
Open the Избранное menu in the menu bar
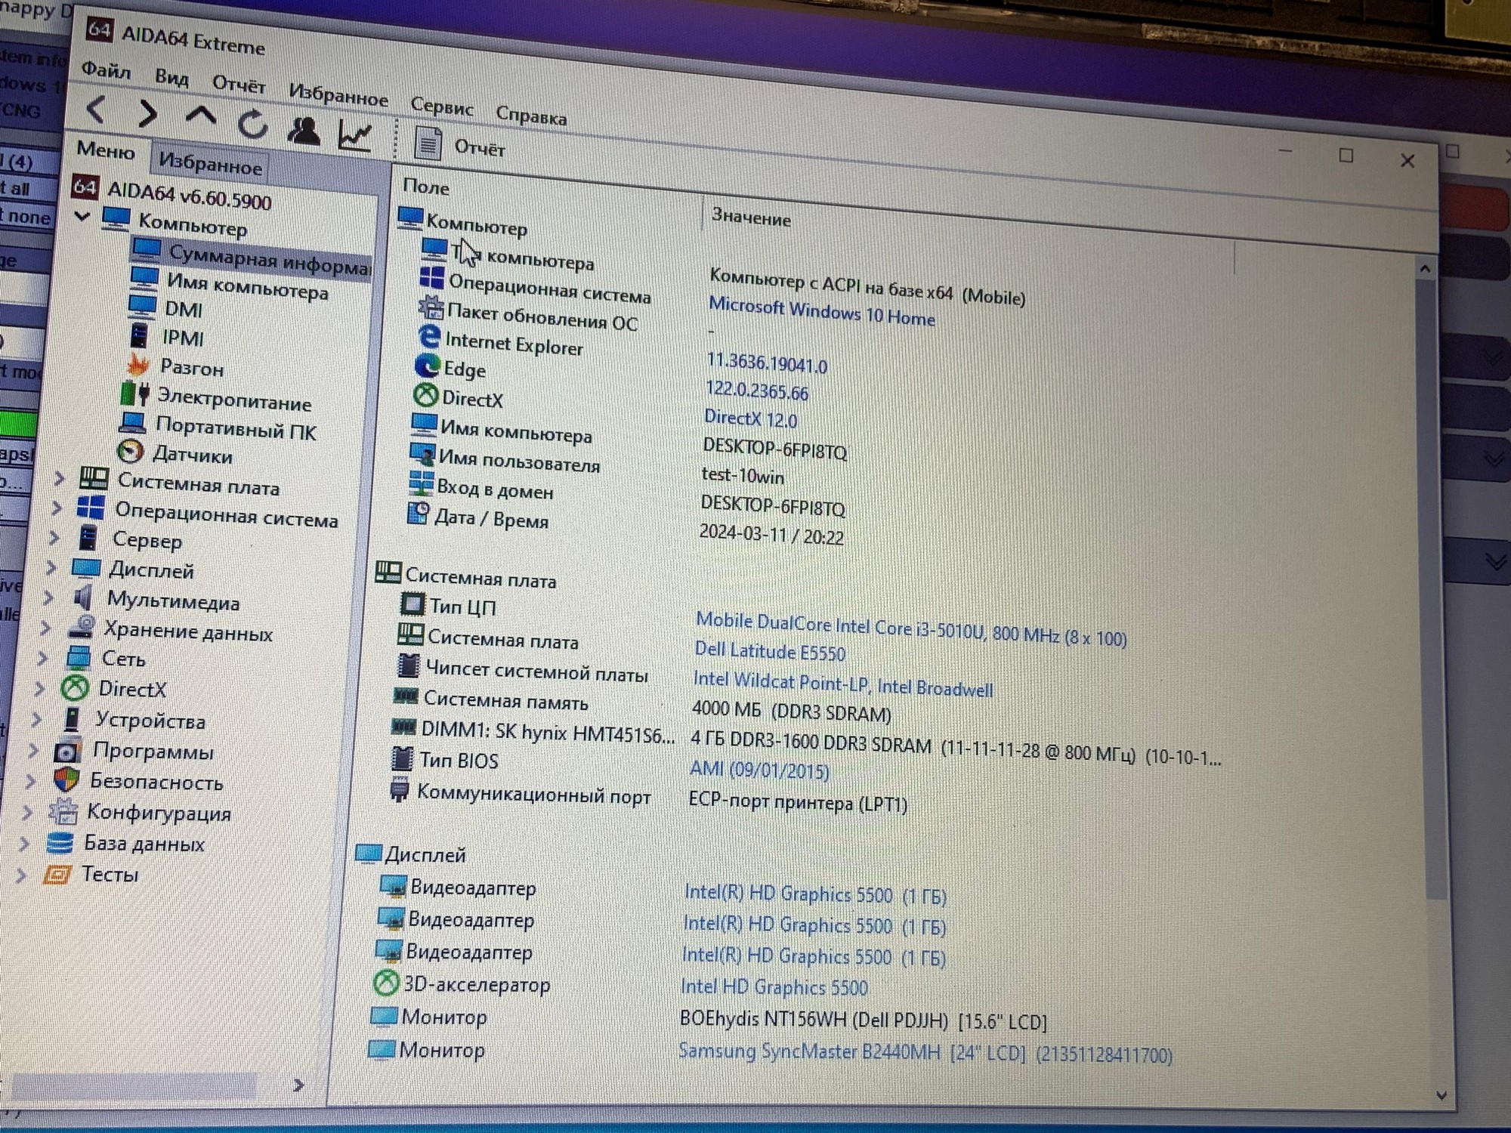(x=338, y=94)
